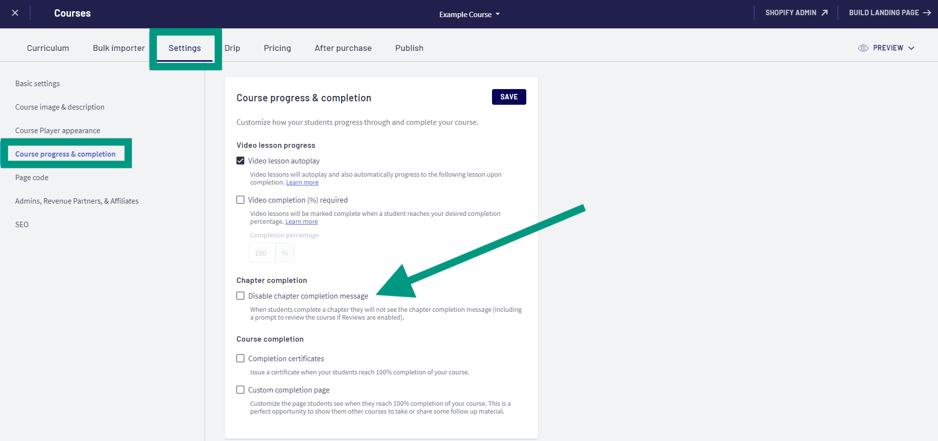Open the Example Course dropdown
The image size is (938, 441).
click(x=469, y=14)
